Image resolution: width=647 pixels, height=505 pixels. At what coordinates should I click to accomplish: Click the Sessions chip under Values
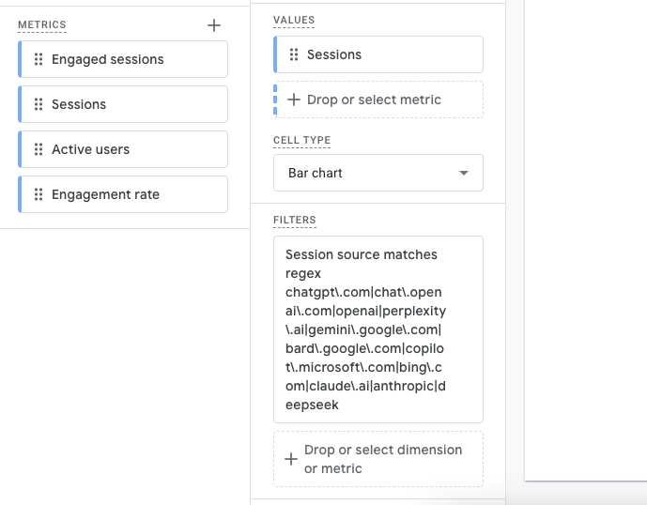[378, 54]
